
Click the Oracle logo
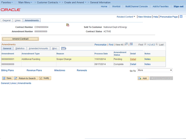11,10
